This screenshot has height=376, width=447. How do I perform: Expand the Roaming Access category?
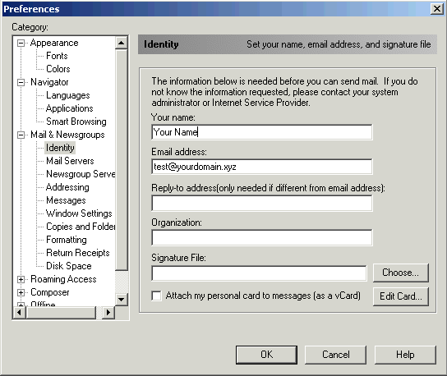point(21,279)
